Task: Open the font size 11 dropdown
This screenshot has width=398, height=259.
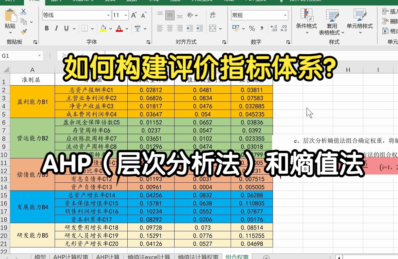Action: pos(126,15)
